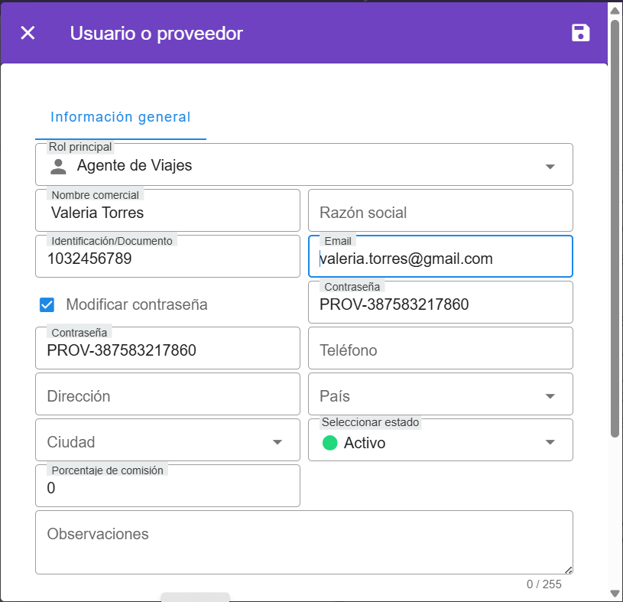
Task: Toggle the Modificar contraseña checkbox
Action: [x=47, y=304]
